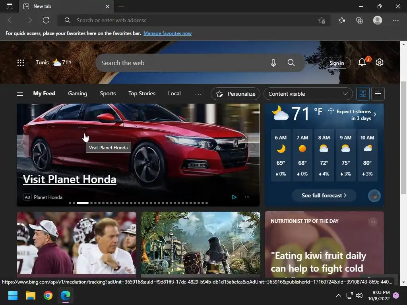Open notifications bell with badge 3
The width and height of the screenshot is (407, 305).
click(362, 62)
